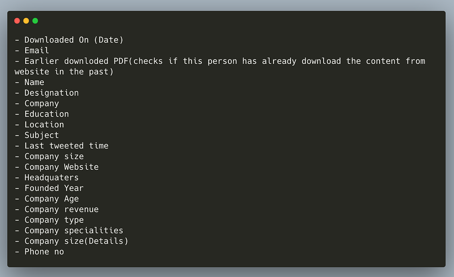Click the 'Subject' list item

tap(37, 135)
